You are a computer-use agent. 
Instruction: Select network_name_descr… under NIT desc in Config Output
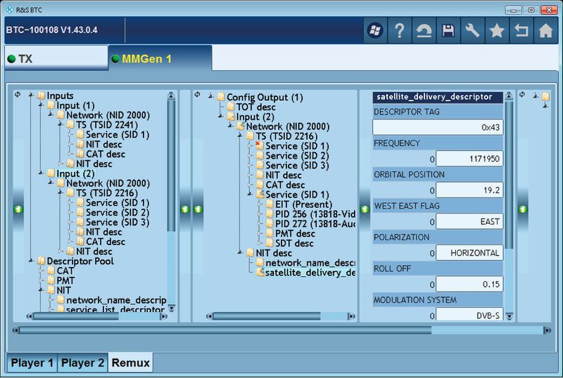click(x=310, y=263)
